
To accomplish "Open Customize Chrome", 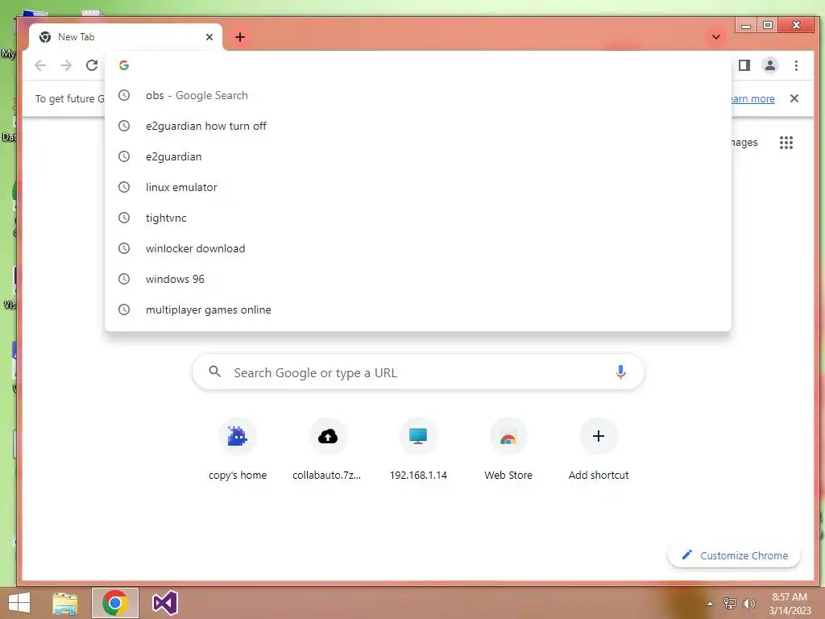I will click(735, 555).
